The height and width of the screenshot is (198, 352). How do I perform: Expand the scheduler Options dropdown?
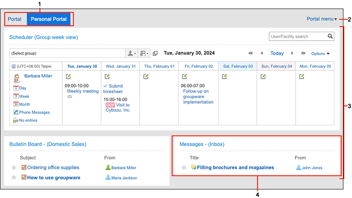pos(320,54)
